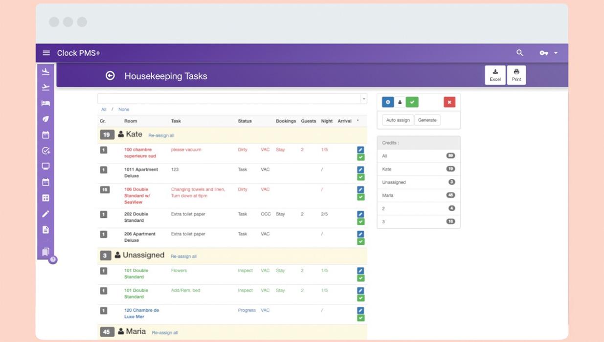The height and width of the screenshot is (342, 604).
Task: Mark the '1011 Apartment Deluxe' task done
Action: [x=360, y=177]
